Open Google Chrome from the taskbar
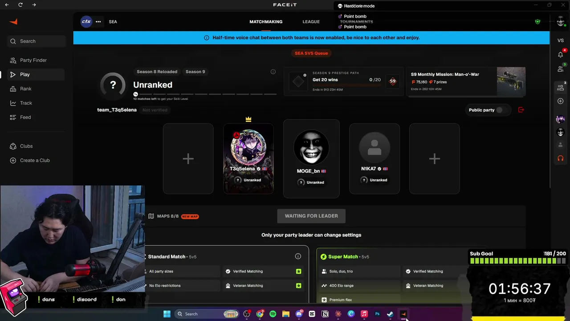Viewport: 570px width, 321px height. coord(260,314)
